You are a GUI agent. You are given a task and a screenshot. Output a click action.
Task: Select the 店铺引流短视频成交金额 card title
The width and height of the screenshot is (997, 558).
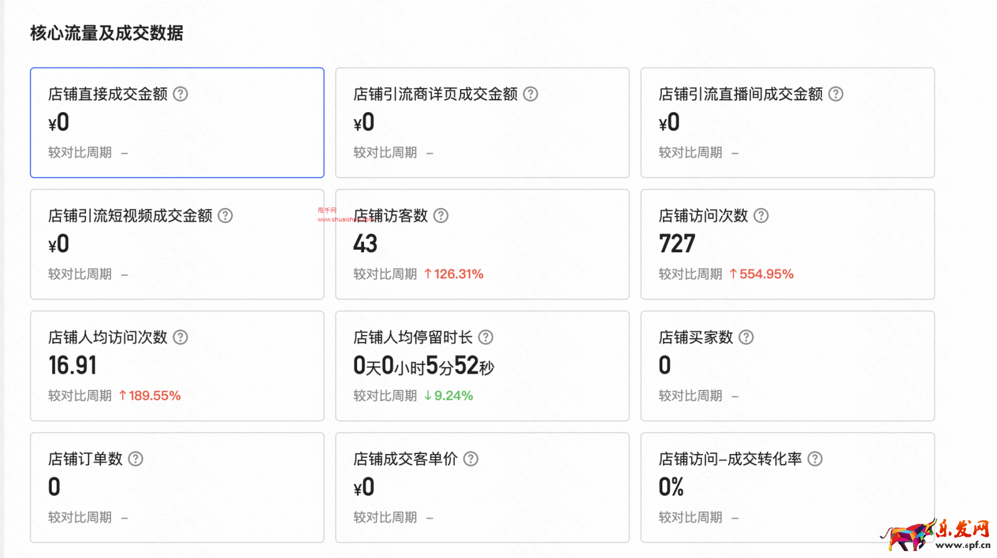coord(130,215)
